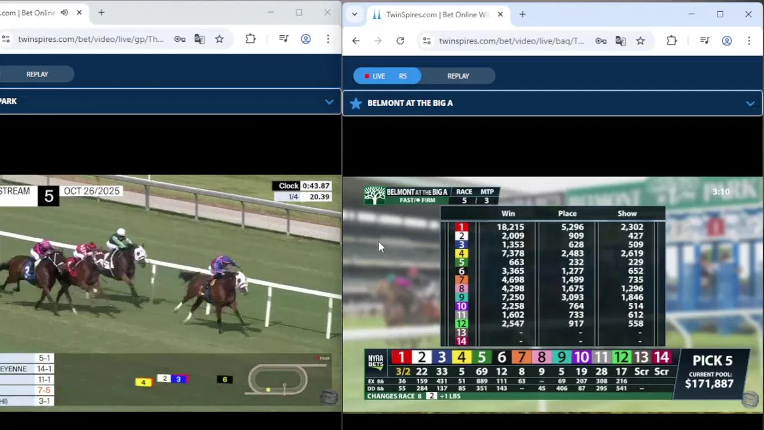Focus the left window's twinspires.com/bet/video/live/gp URL
The height and width of the screenshot is (430, 764).
point(91,39)
